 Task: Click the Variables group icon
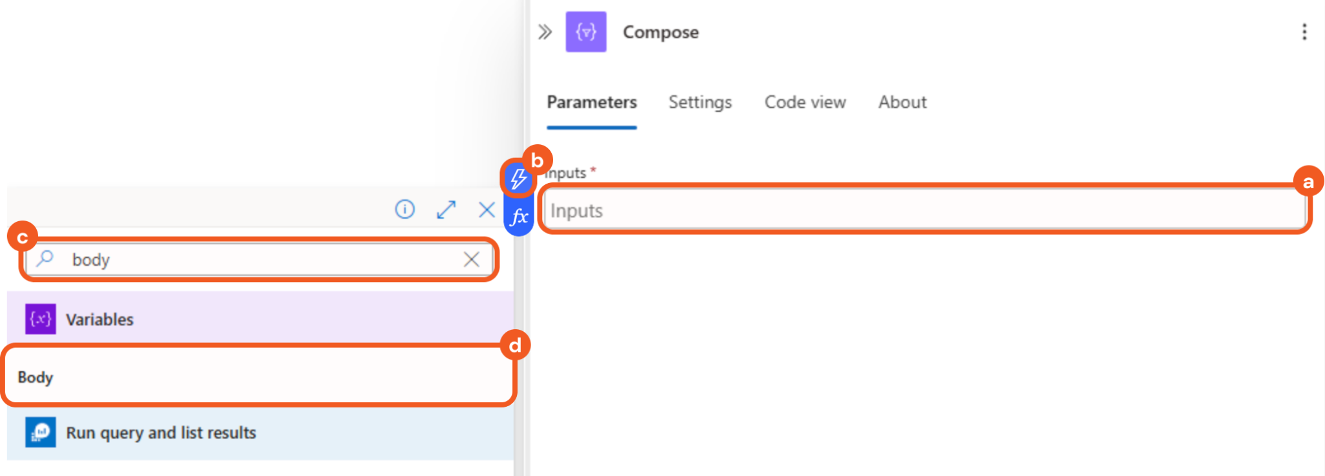tap(40, 319)
